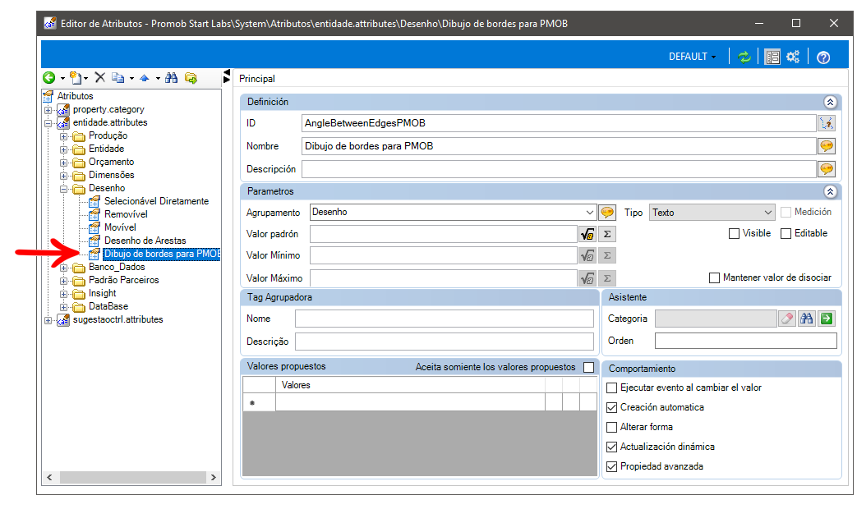
Task: Search categories with Asistente binoculars icon
Action: pyautogui.click(x=807, y=319)
